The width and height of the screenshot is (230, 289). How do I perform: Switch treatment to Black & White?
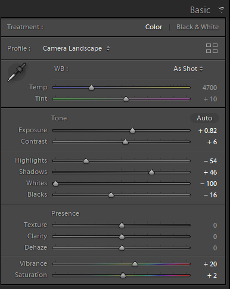pyautogui.click(x=197, y=27)
